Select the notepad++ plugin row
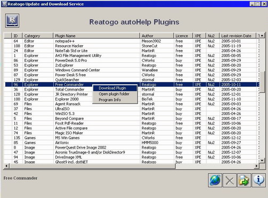The height and width of the screenshot is (198, 268). coord(132,41)
